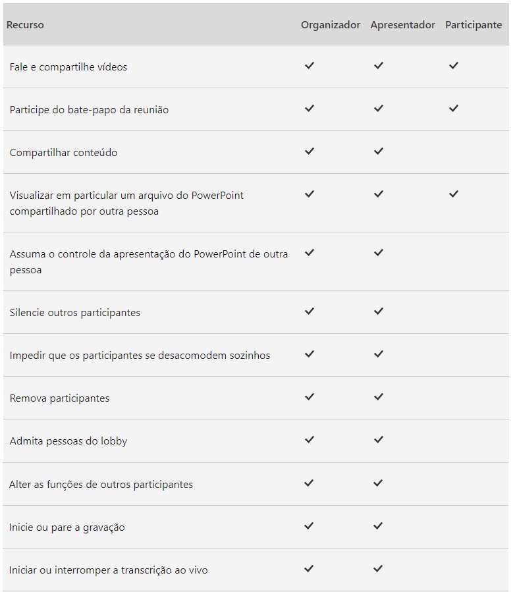Click the Apresentador column header
The image size is (515, 592).
coord(402,25)
